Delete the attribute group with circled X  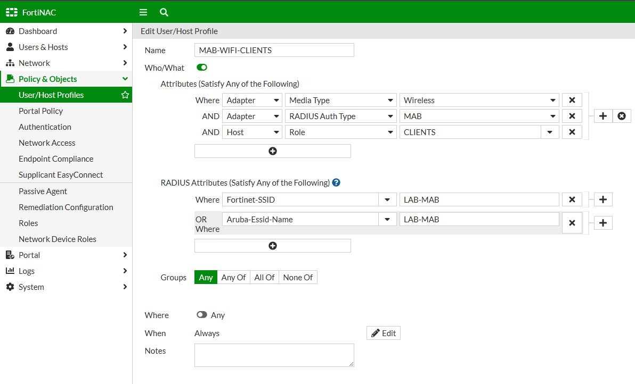(622, 116)
